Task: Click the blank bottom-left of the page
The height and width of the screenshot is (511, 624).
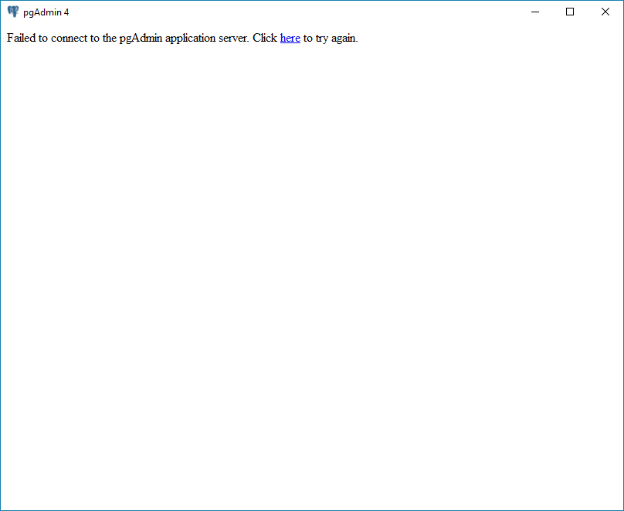Action: tap(31, 486)
